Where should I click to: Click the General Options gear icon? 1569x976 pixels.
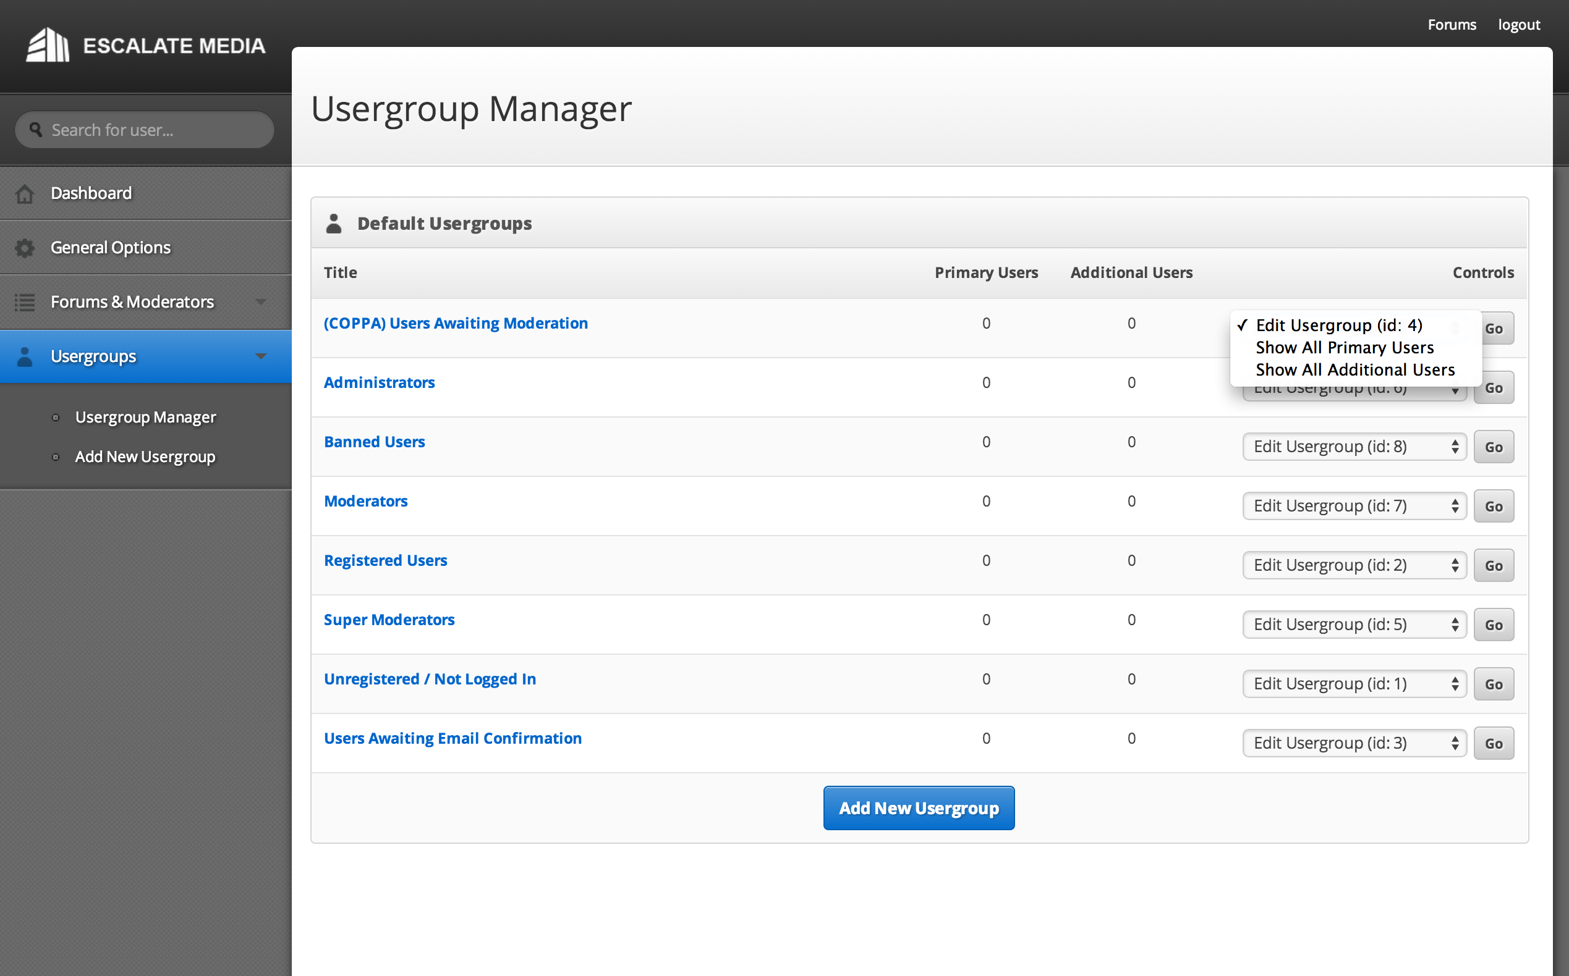[x=25, y=248]
